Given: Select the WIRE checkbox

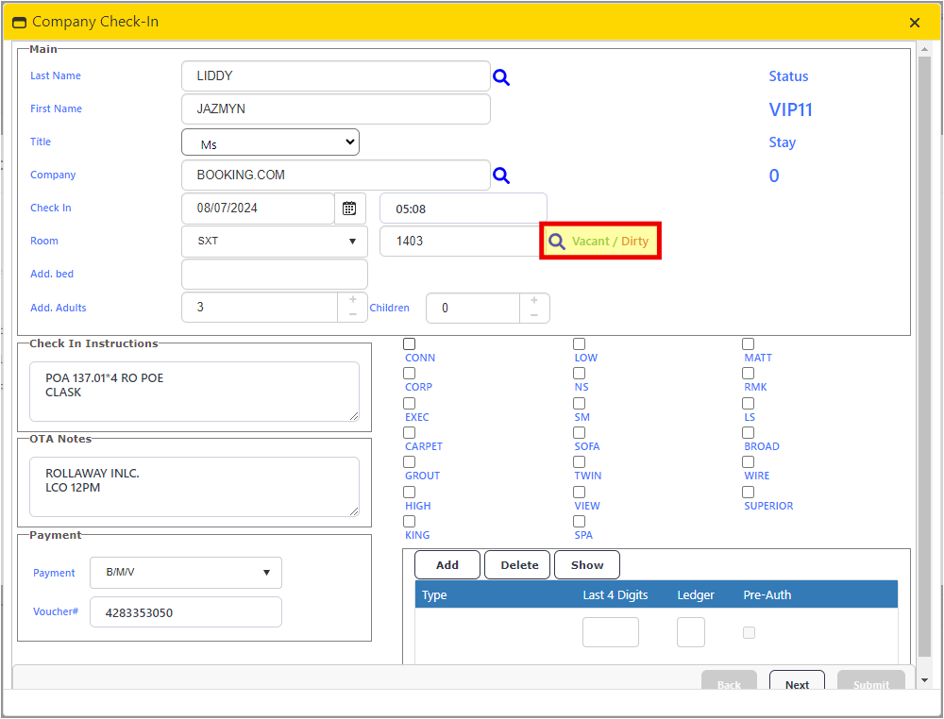Looking at the screenshot, I should point(749,461).
